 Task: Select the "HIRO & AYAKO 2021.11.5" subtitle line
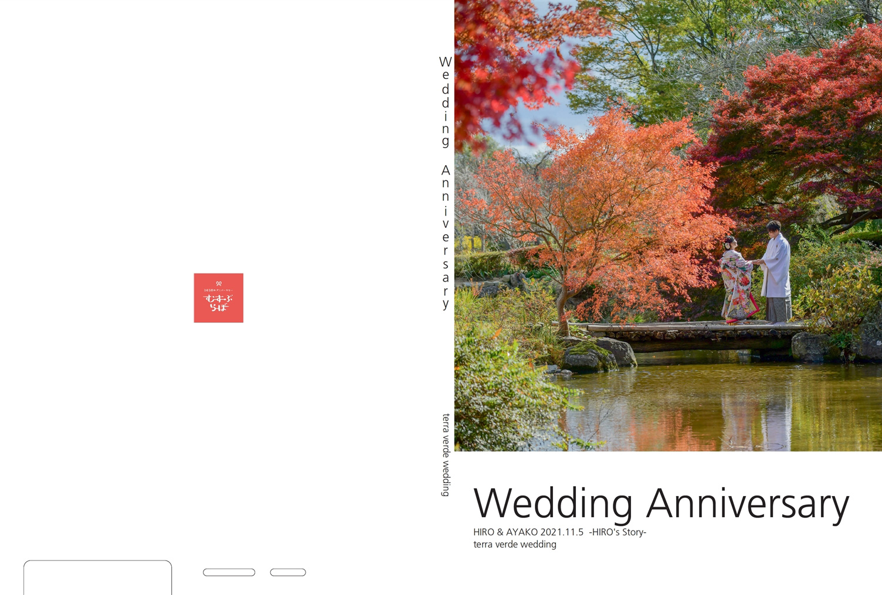pyautogui.click(x=528, y=532)
